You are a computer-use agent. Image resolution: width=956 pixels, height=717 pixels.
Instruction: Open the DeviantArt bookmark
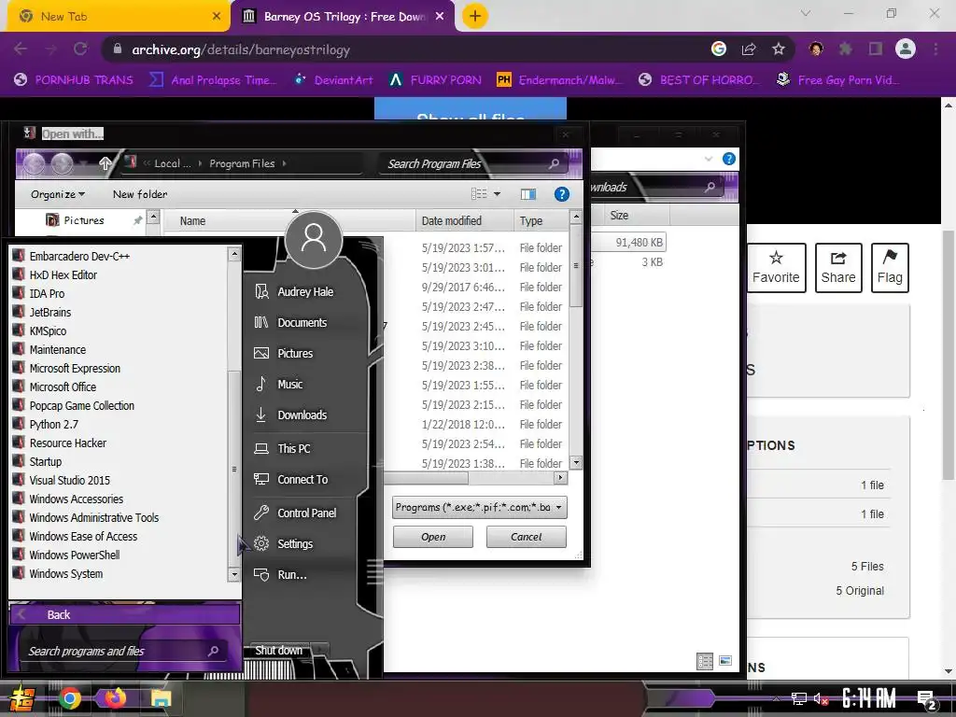coord(334,80)
